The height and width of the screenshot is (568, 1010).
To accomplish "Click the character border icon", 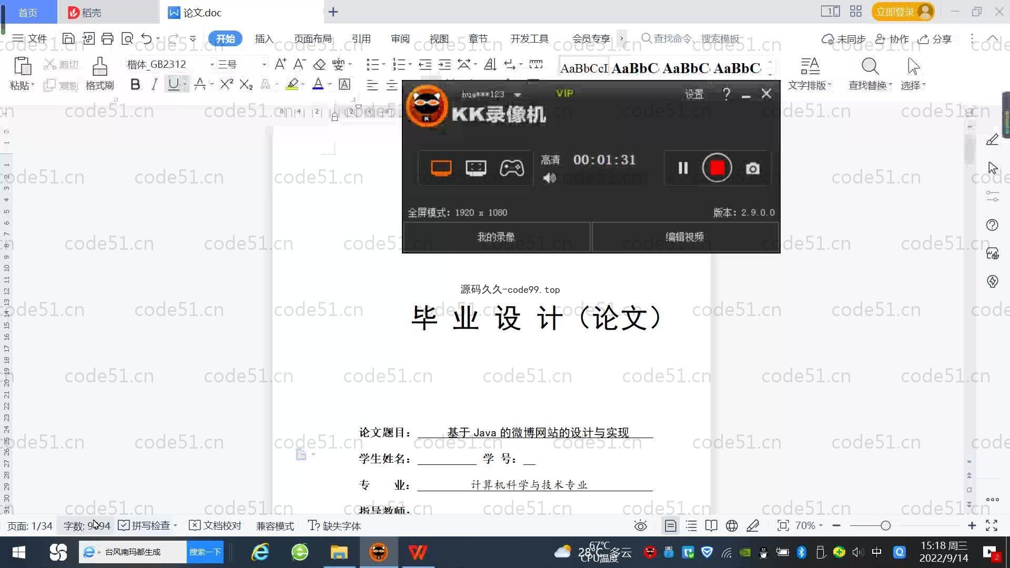I will [x=345, y=84].
